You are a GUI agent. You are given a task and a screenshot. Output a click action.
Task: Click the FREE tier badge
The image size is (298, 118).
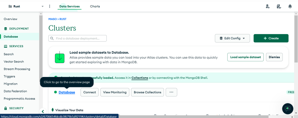click(x=291, y=92)
